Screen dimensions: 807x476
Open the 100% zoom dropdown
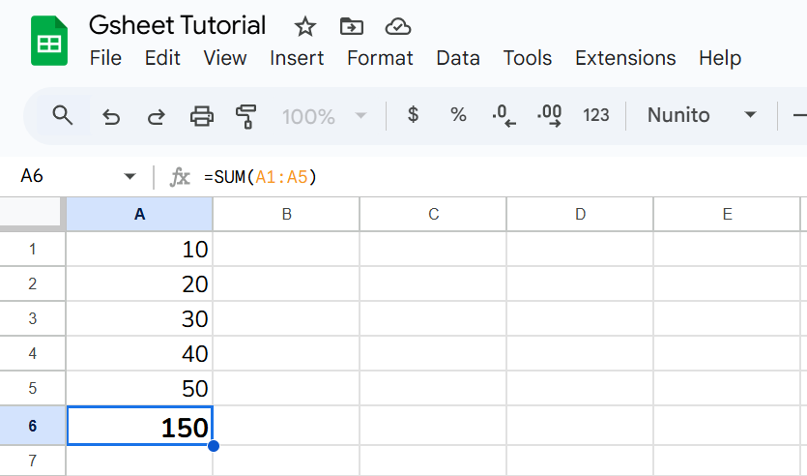[325, 116]
